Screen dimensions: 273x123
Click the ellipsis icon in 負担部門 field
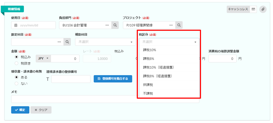pos(107,25)
